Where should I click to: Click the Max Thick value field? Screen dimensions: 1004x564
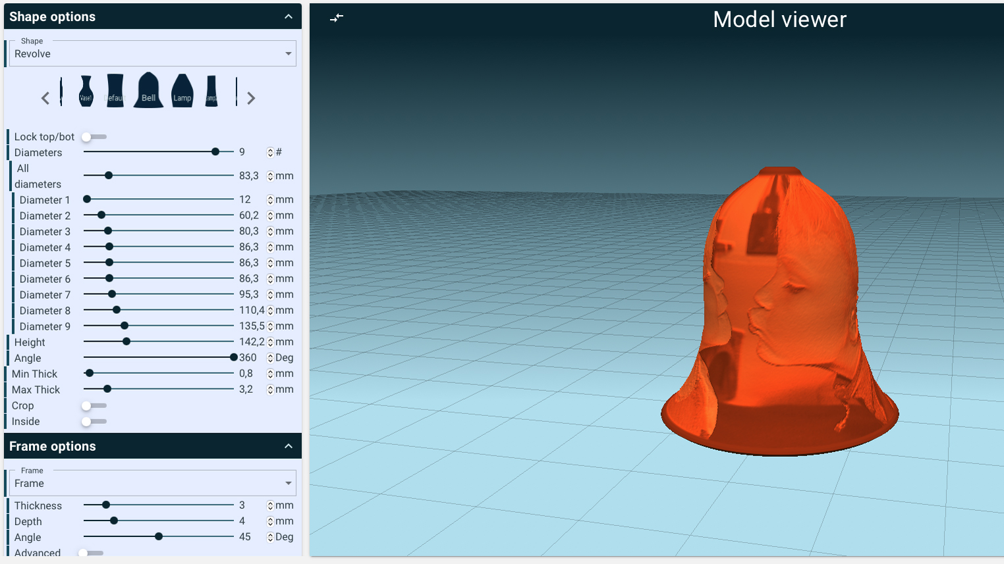click(250, 390)
